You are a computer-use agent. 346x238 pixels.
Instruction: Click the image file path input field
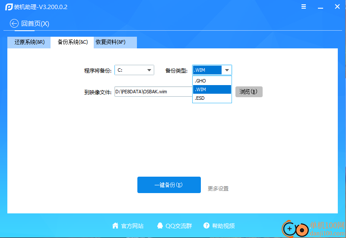(x=153, y=92)
